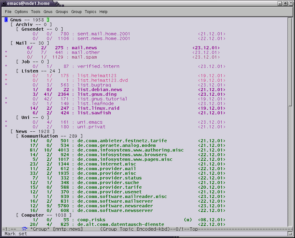This screenshot has height=238, width=295.
Task: Collapse the Kommunikation topic
Action: point(49,136)
